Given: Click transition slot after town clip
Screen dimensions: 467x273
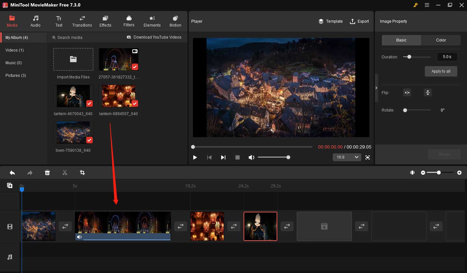Looking at the screenshot, I should (x=65, y=226).
